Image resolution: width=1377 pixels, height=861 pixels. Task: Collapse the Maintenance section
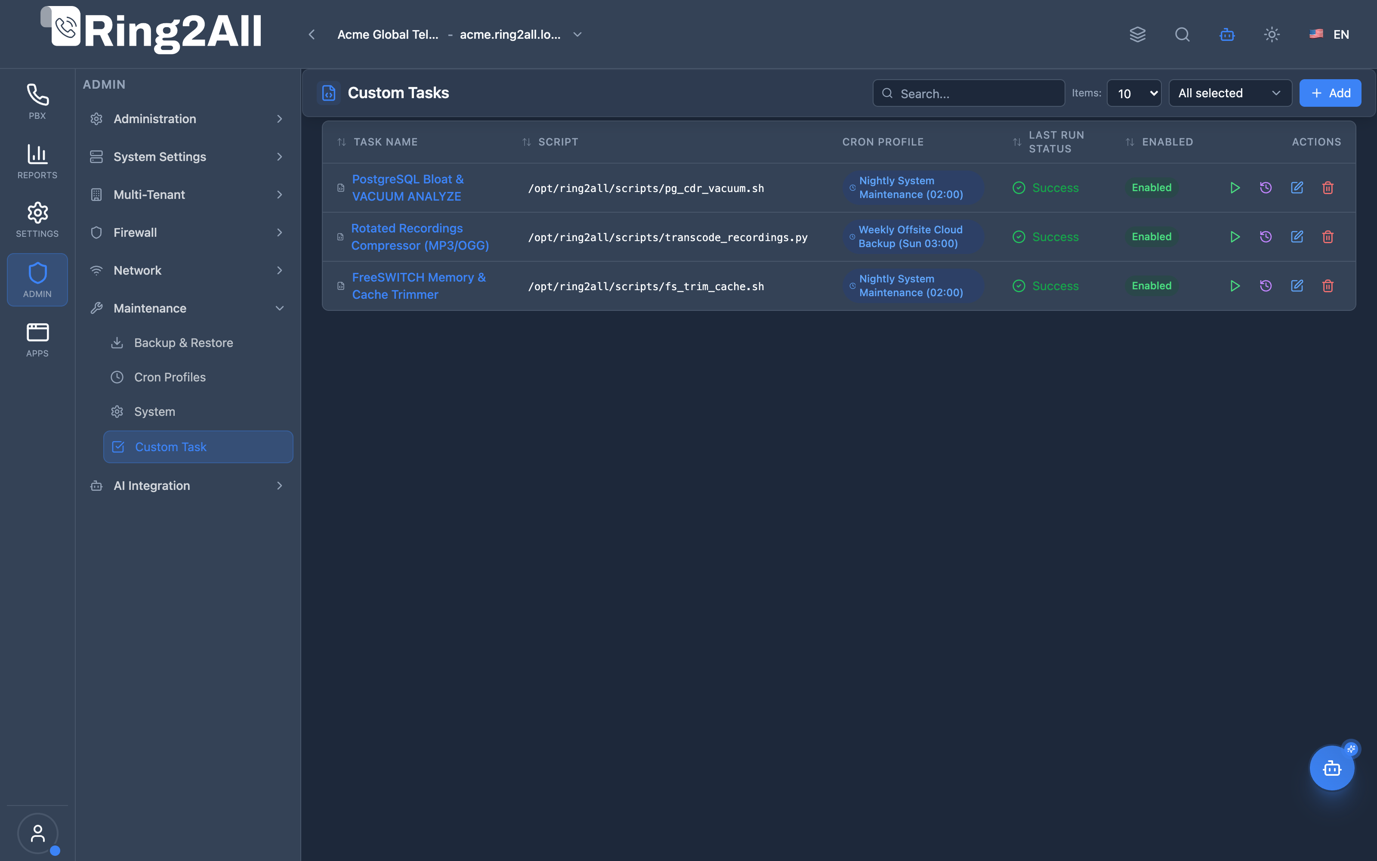[x=187, y=308]
